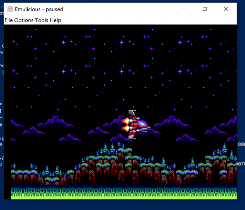Open the Options menu
Image resolution: width=245 pixels, height=210 pixels.
coord(24,20)
